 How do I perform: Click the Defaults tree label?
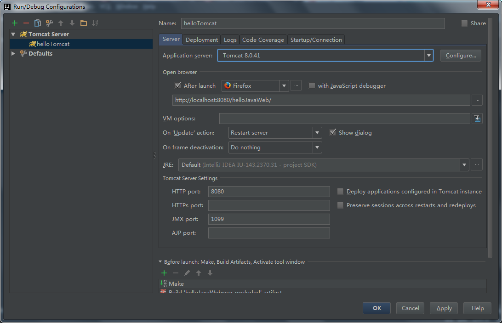(40, 53)
